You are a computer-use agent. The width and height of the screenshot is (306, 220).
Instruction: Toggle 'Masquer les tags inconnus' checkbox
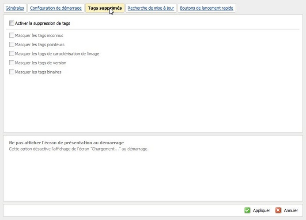pyautogui.click(x=11, y=35)
